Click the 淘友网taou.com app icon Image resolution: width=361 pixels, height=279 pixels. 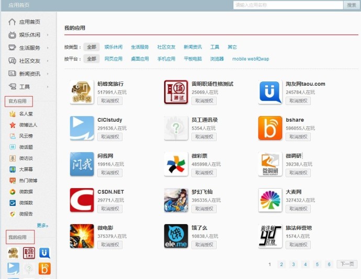(x=270, y=92)
